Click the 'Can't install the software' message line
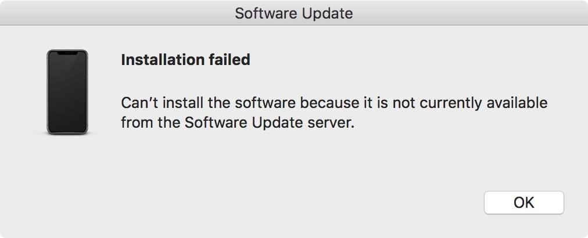The height and width of the screenshot is (238, 588). (334, 103)
